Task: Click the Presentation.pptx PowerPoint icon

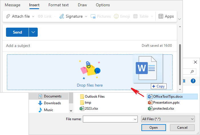Action: 150,103
